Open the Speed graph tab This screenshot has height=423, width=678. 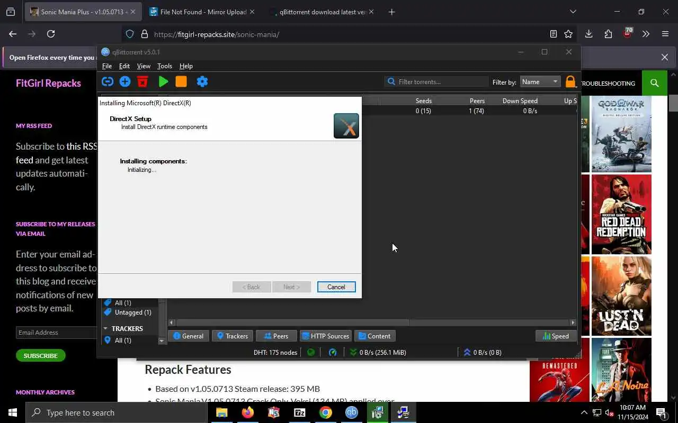(x=556, y=336)
